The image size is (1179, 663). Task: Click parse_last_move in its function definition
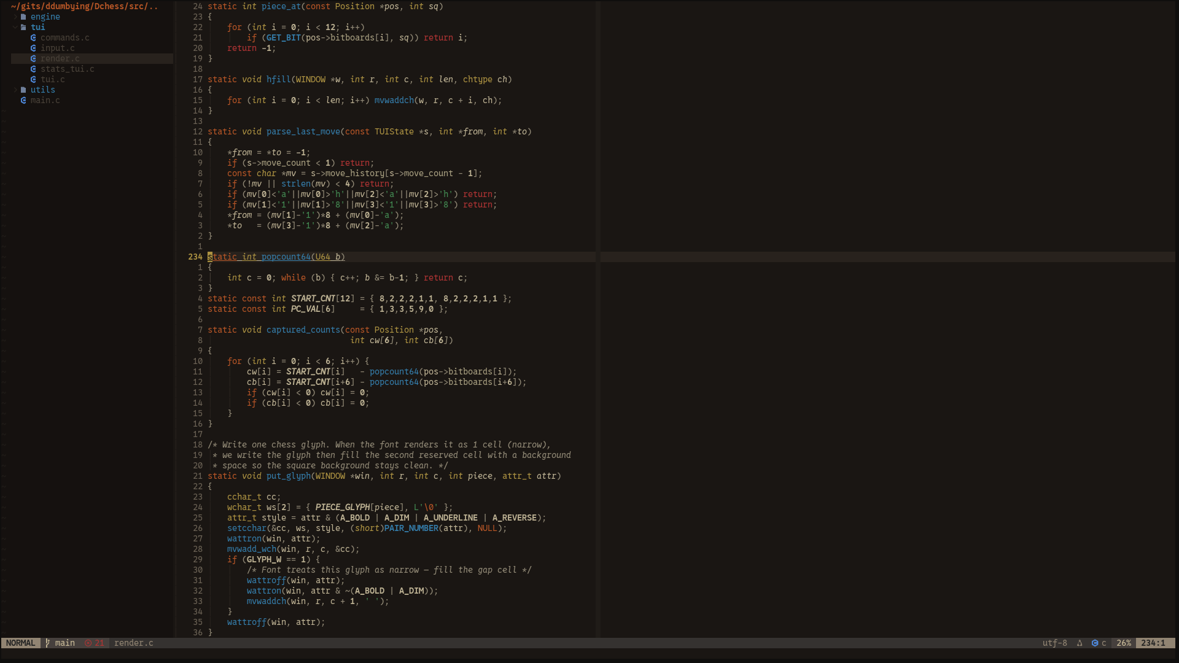(303, 132)
